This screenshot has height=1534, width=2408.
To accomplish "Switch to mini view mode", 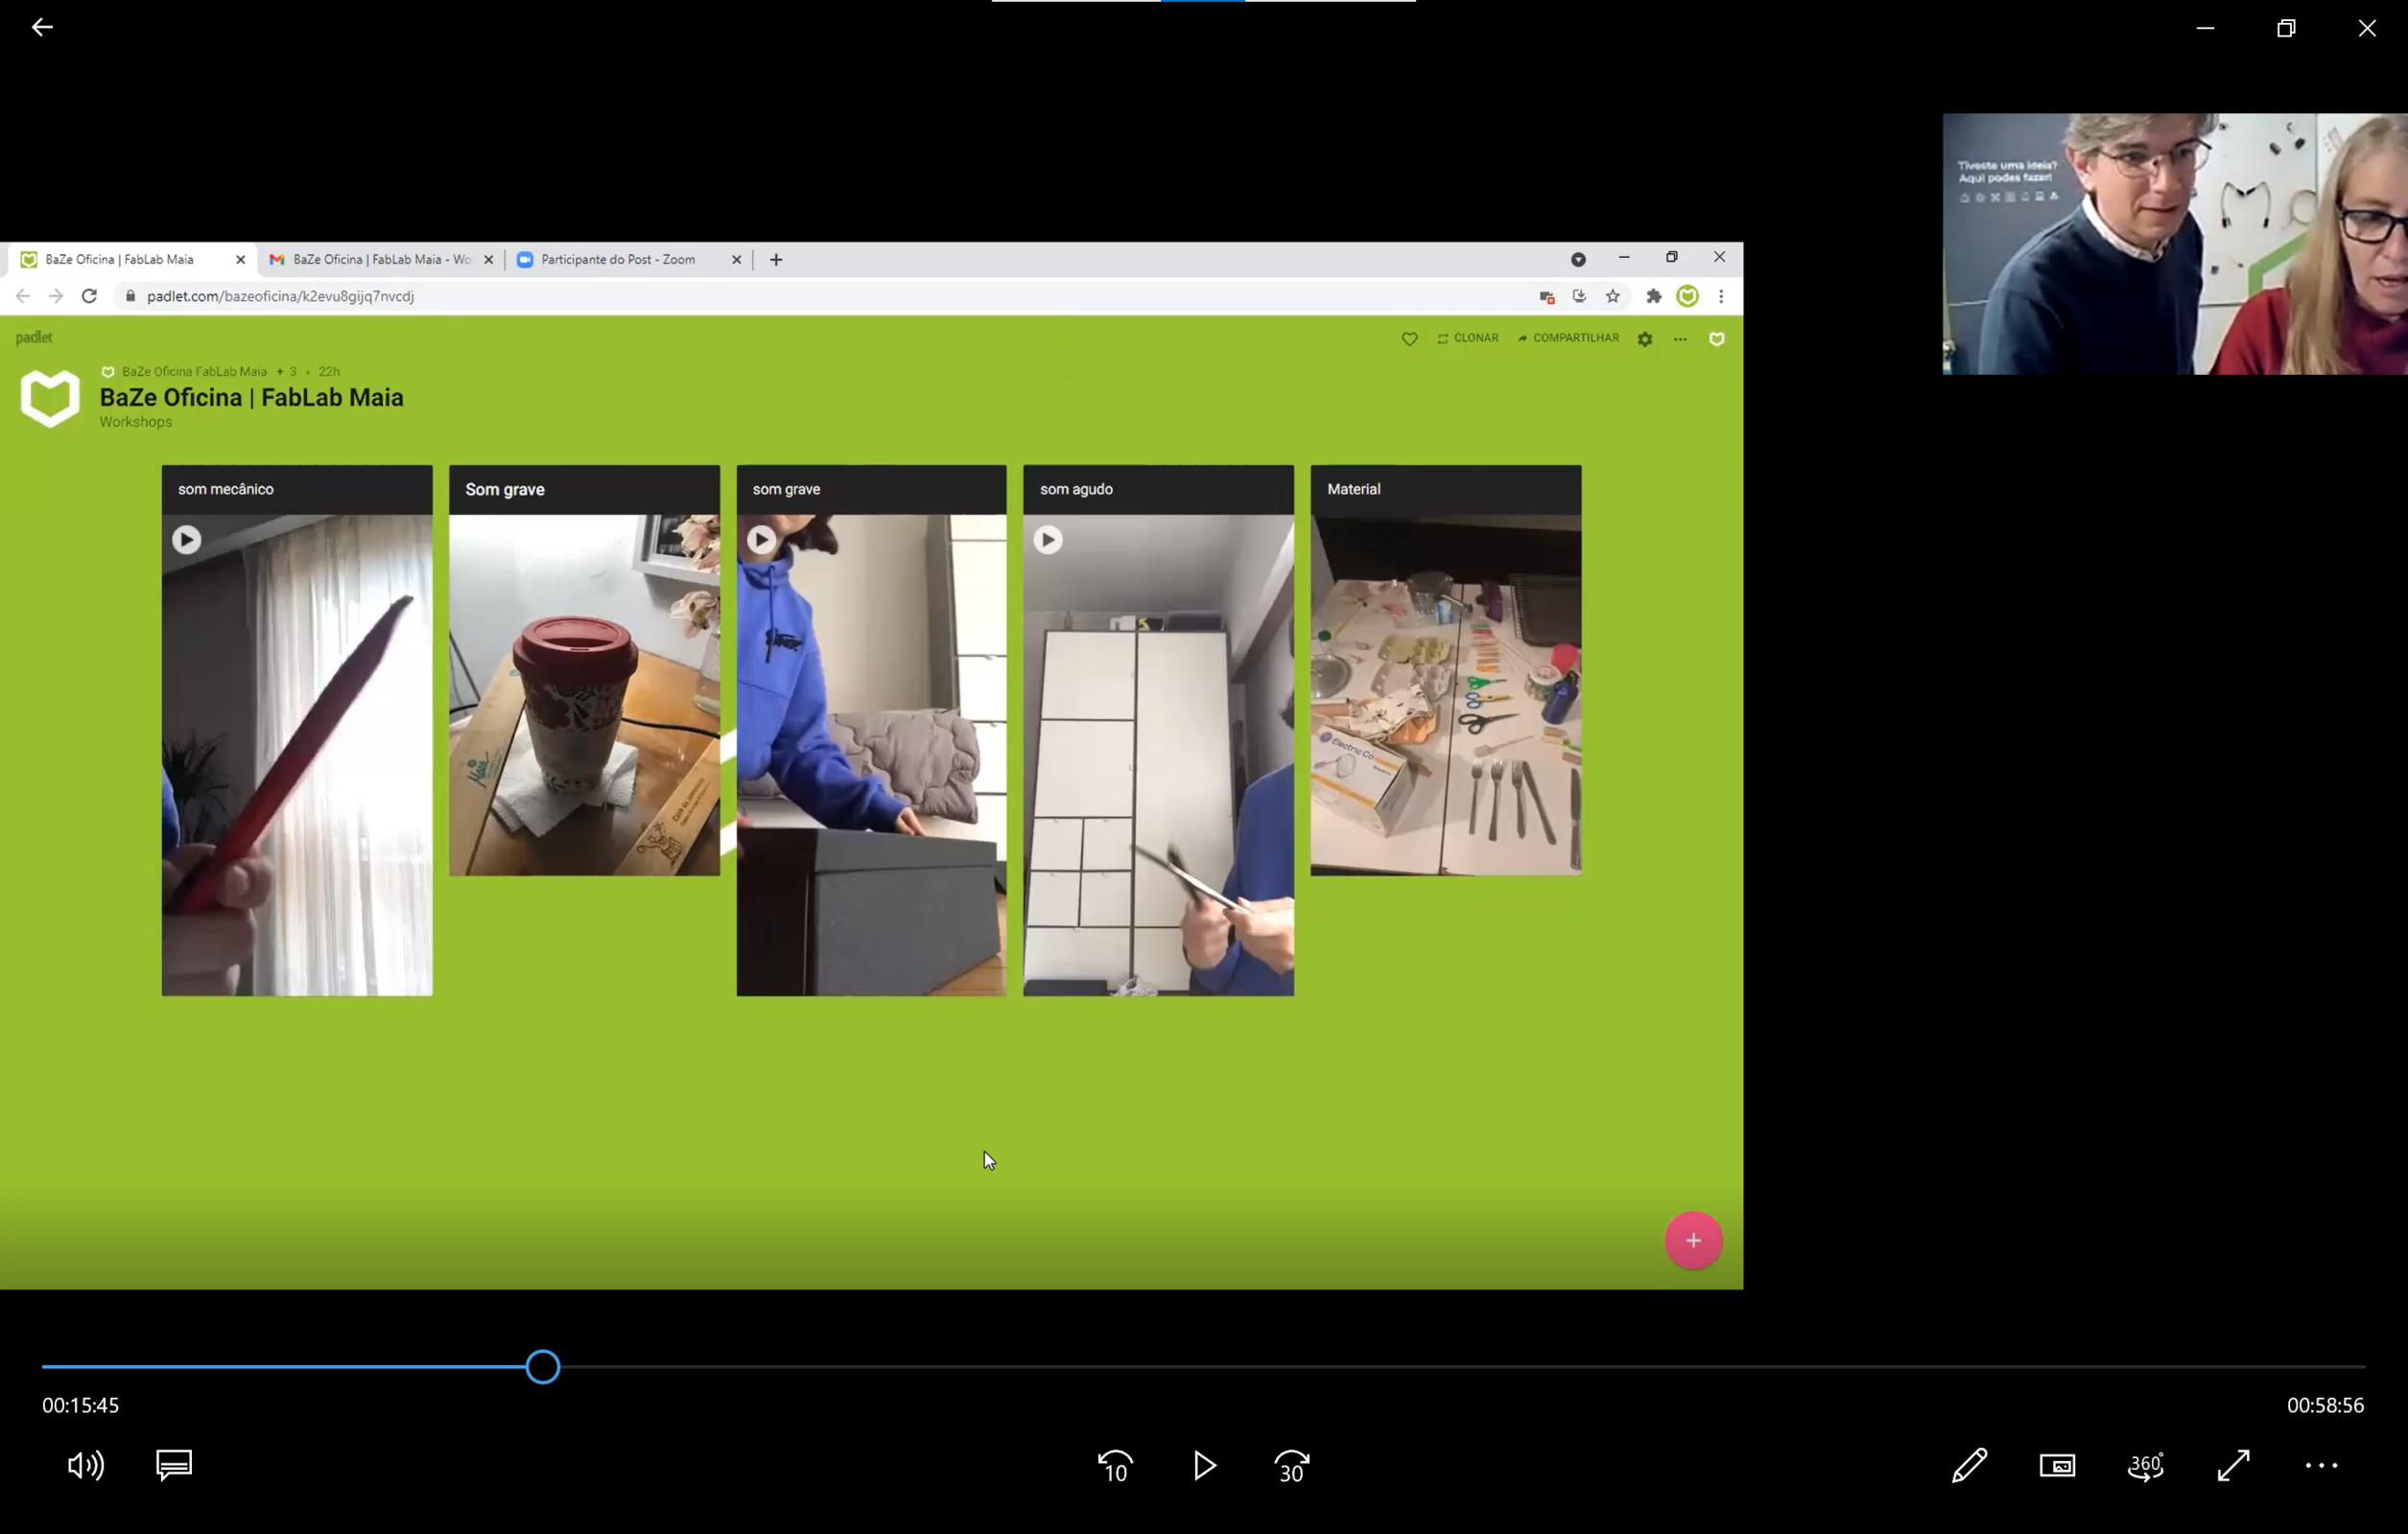I will pos(2057,1465).
